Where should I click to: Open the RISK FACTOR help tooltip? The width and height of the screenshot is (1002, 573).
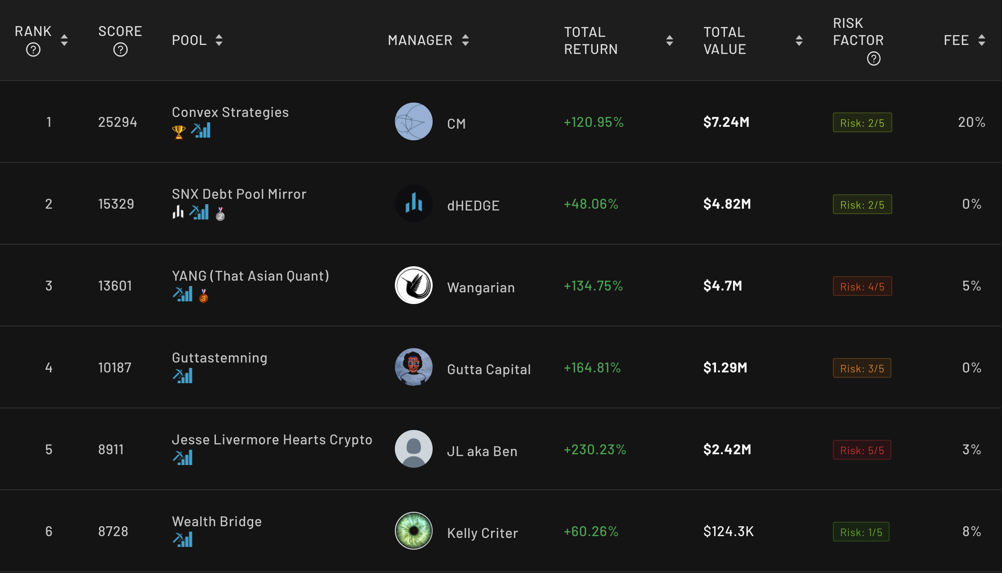click(874, 58)
